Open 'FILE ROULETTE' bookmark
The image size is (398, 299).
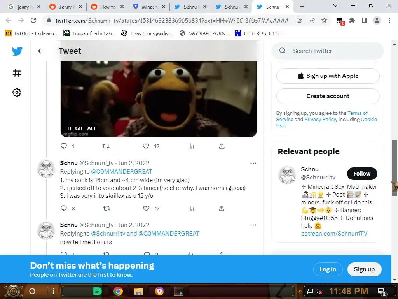(x=258, y=33)
